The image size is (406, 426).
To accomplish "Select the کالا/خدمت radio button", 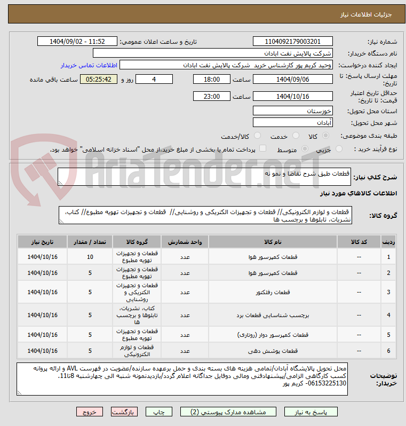I will pyautogui.click(x=257, y=136).
